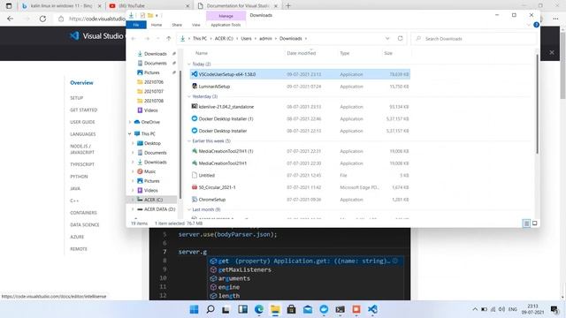Open Overview docs link

coord(81,82)
